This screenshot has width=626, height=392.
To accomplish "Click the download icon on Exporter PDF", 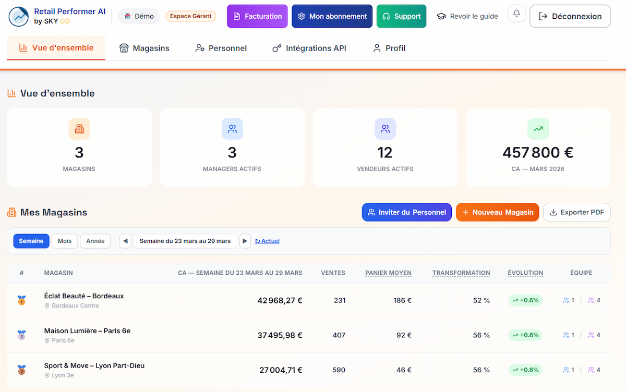I will pyautogui.click(x=554, y=212).
